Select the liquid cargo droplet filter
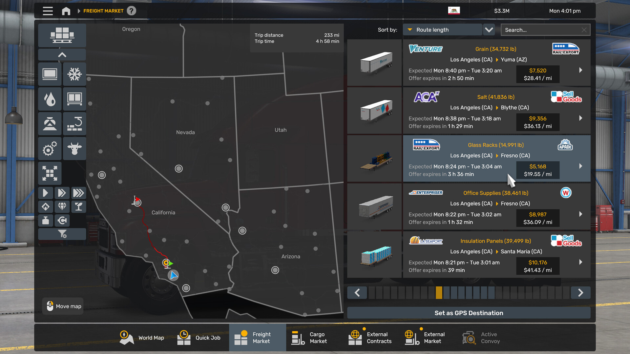The image size is (630, 354). (50, 99)
